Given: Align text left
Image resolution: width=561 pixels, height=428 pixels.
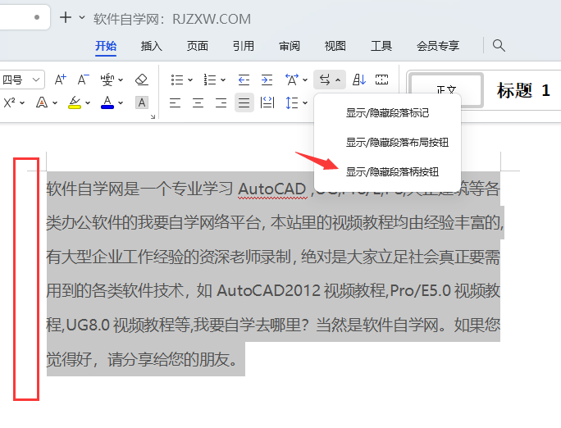Looking at the screenshot, I should click(x=175, y=103).
